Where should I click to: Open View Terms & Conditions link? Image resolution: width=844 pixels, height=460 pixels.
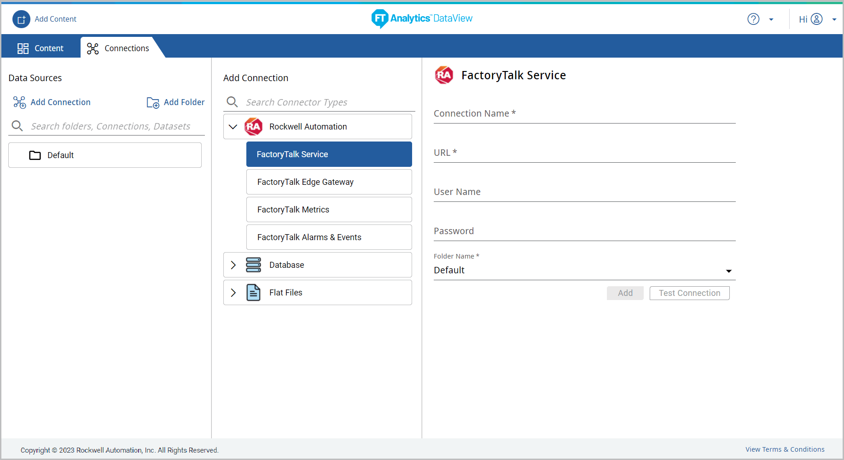tap(785, 449)
